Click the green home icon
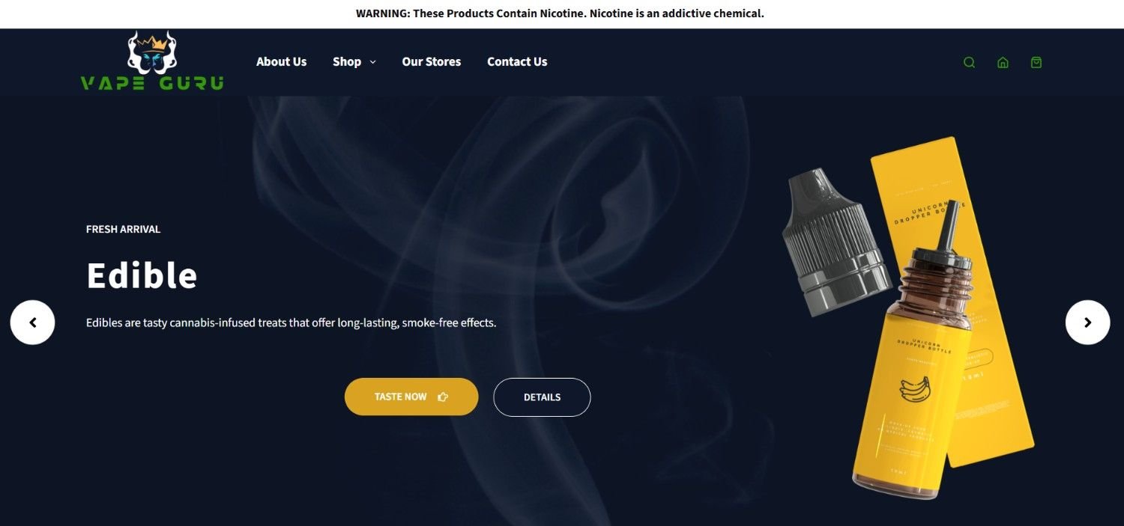Screen dimensions: 1124x526 click(x=1003, y=62)
